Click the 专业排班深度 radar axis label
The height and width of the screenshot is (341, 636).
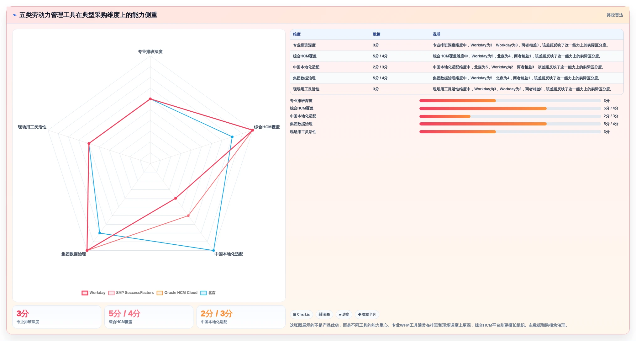tap(150, 52)
